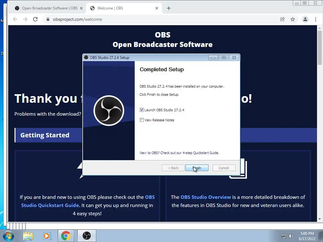Screen dimensions: 323x242
Task: Enable the View Release Notes checkbox
Action: [x=142, y=120]
